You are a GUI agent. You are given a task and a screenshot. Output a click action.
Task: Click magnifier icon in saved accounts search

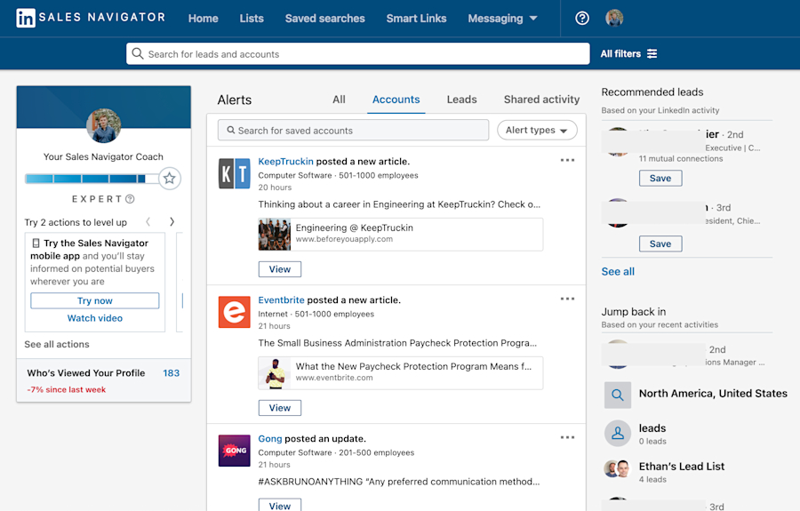point(231,130)
